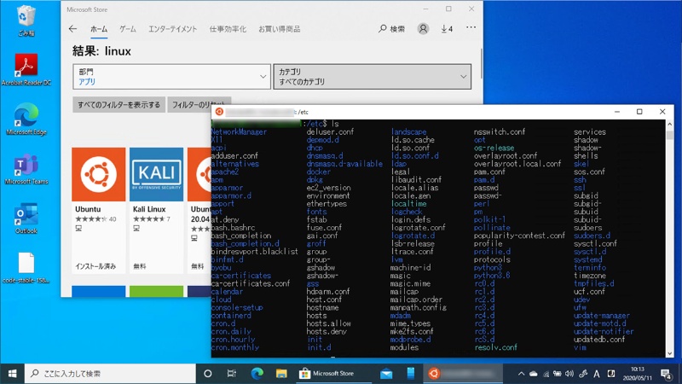Open the downloads and updates icon
The image size is (682, 384).
coord(447,29)
